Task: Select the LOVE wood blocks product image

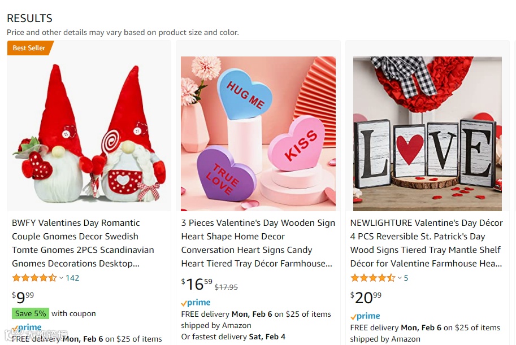Action: tap(427, 134)
